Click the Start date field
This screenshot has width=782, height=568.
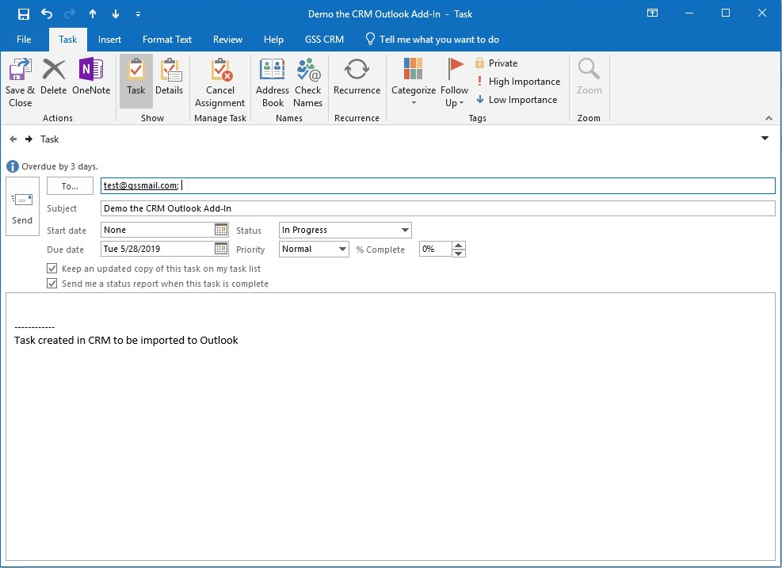(x=157, y=230)
